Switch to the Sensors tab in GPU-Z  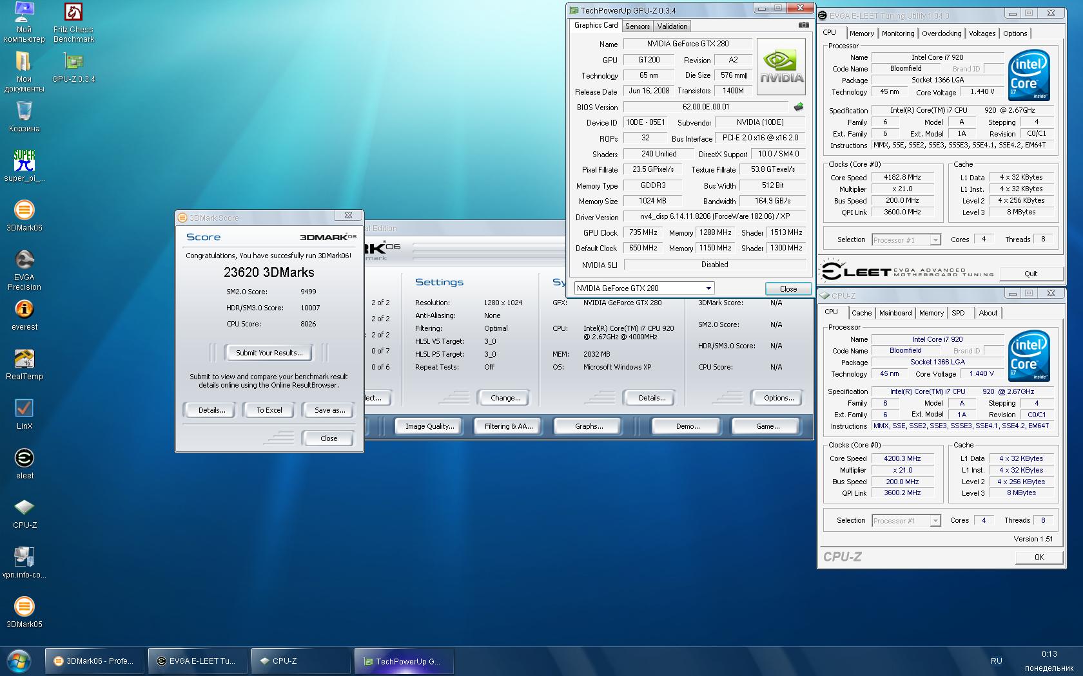(x=638, y=26)
